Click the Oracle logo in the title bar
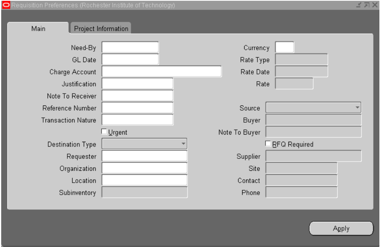This screenshot has width=381, height=248. pyautogui.click(x=6, y=6)
